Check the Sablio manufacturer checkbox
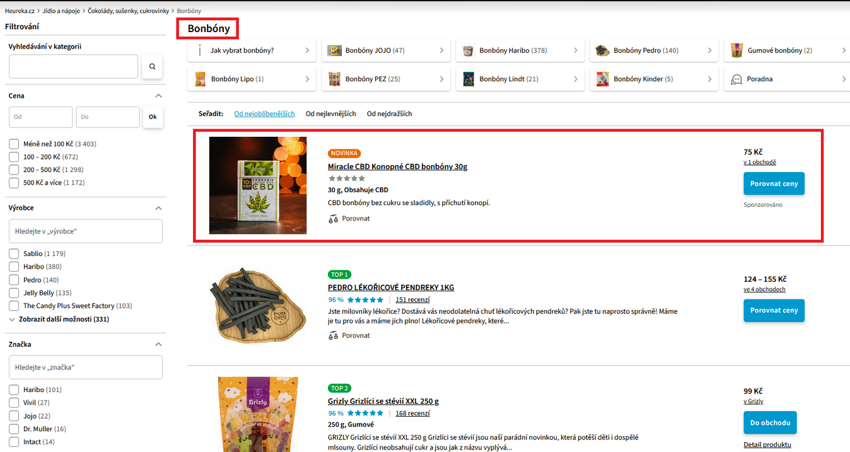The width and height of the screenshot is (850, 452). click(x=14, y=253)
